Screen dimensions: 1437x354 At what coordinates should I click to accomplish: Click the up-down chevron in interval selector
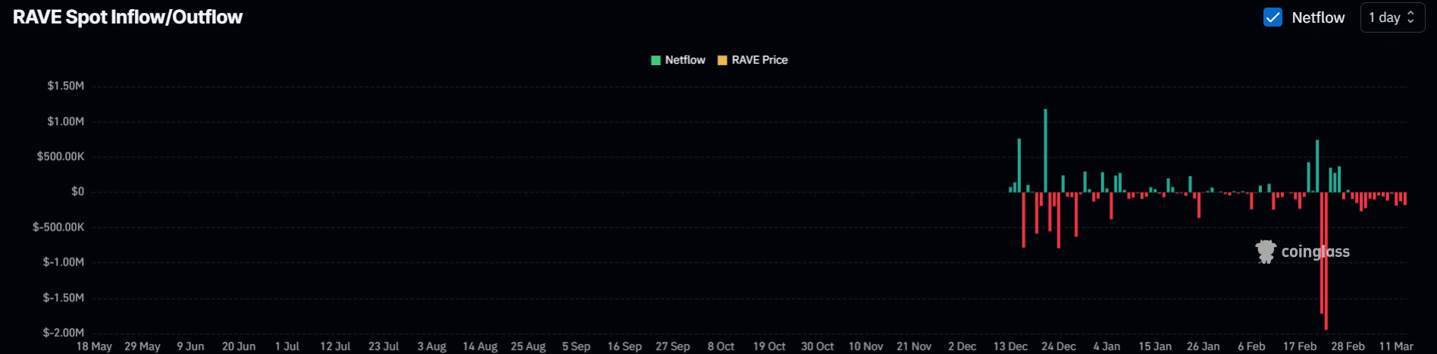pos(1410,17)
